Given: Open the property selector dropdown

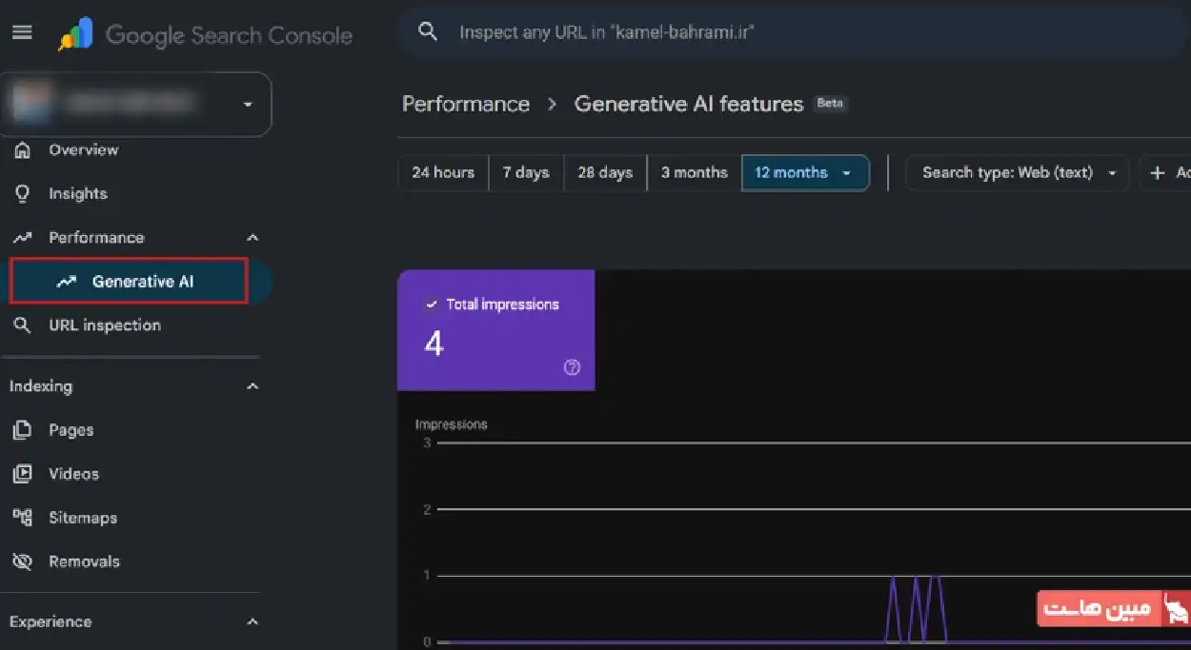Looking at the screenshot, I should [x=136, y=103].
